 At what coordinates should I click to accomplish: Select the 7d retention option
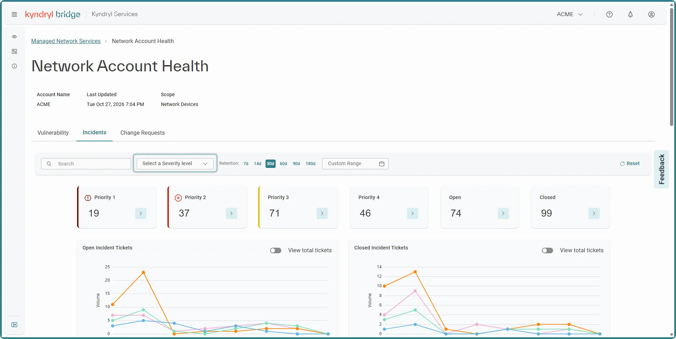click(246, 164)
